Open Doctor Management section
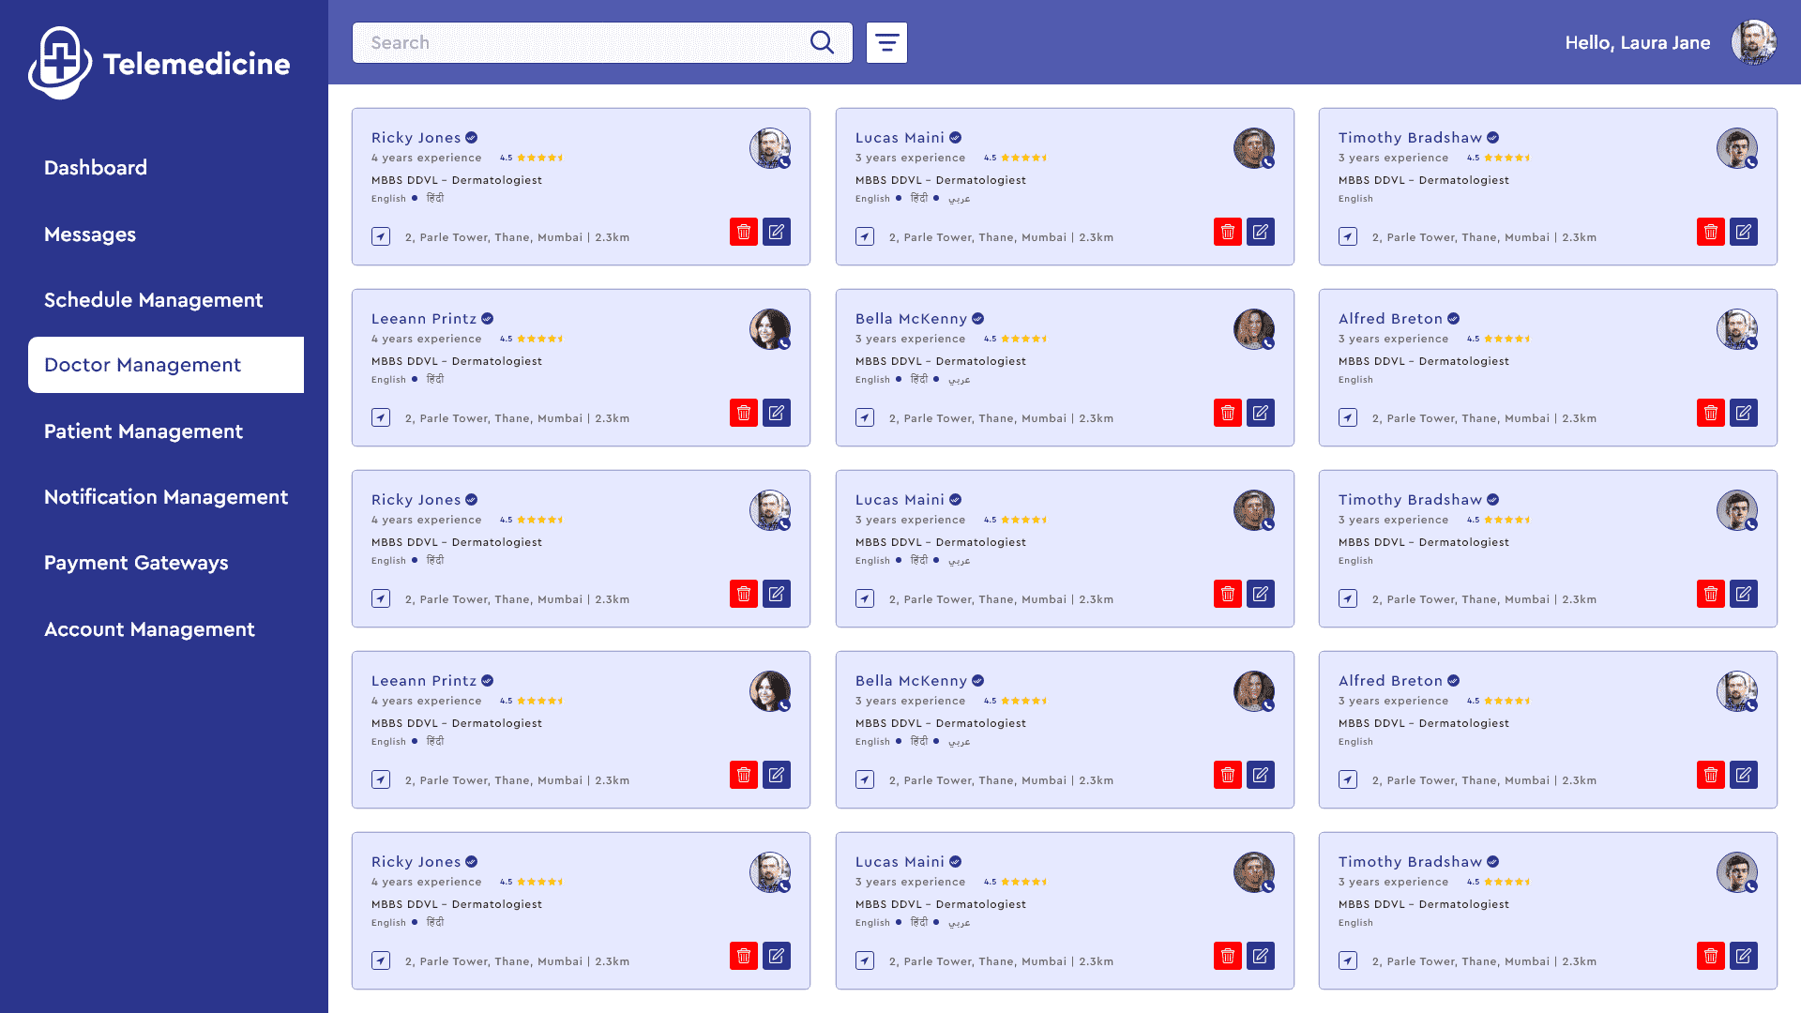 [143, 365]
